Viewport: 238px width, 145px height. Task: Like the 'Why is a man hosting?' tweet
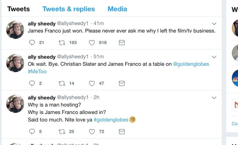(92, 132)
